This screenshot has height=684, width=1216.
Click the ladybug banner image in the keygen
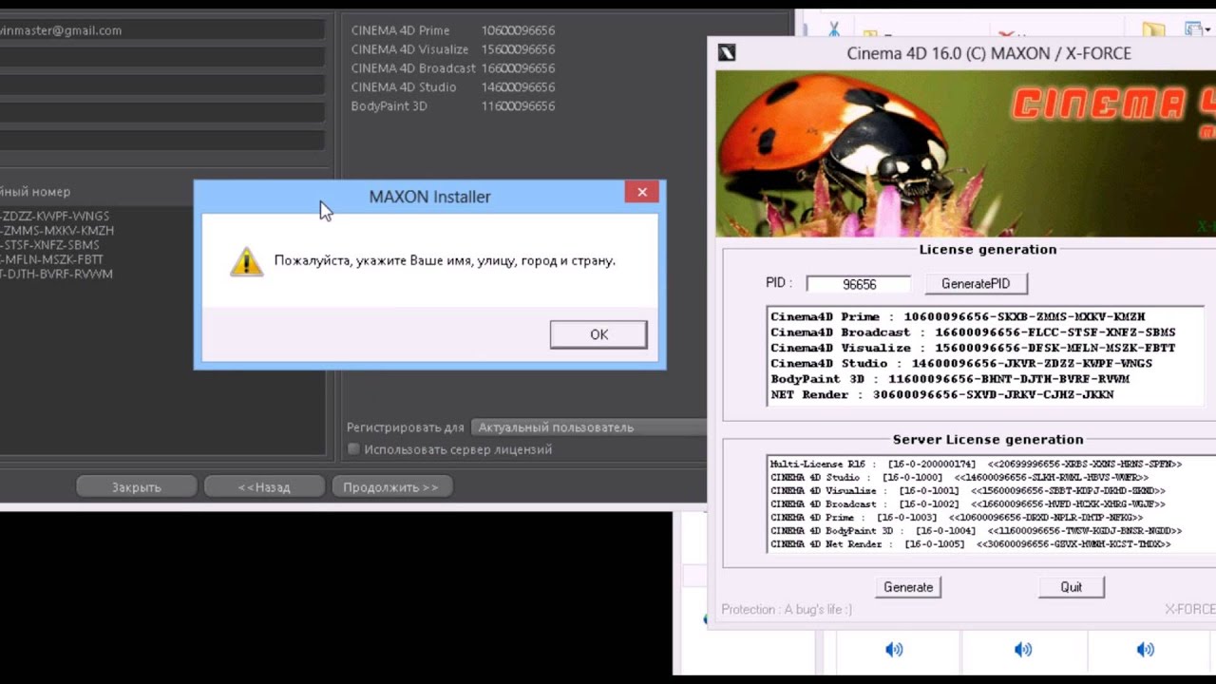[965, 154]
